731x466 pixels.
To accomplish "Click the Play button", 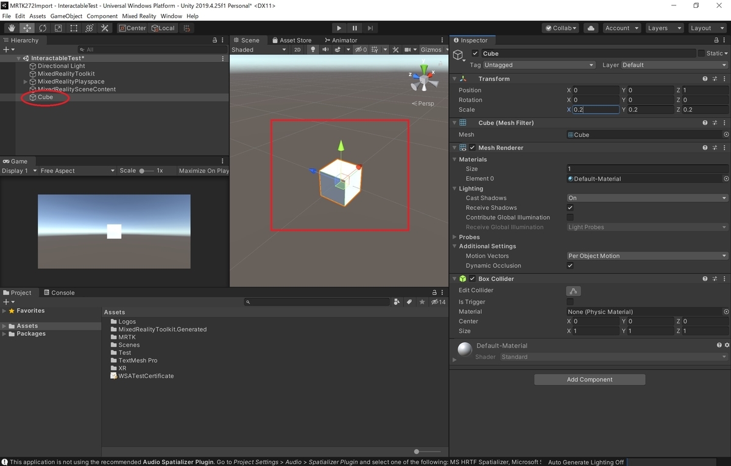I will coord(339,28).
